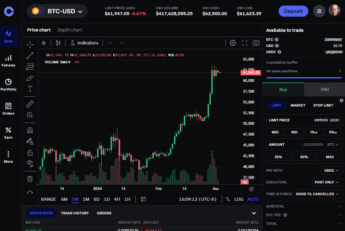
Task: Select the crosshair cursor tool
Action: 30,44
